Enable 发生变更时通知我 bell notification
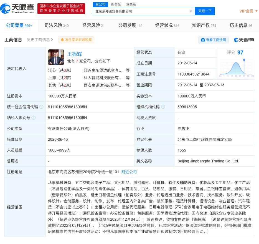This screenshot has width=259, height=244. pos(76,40)
